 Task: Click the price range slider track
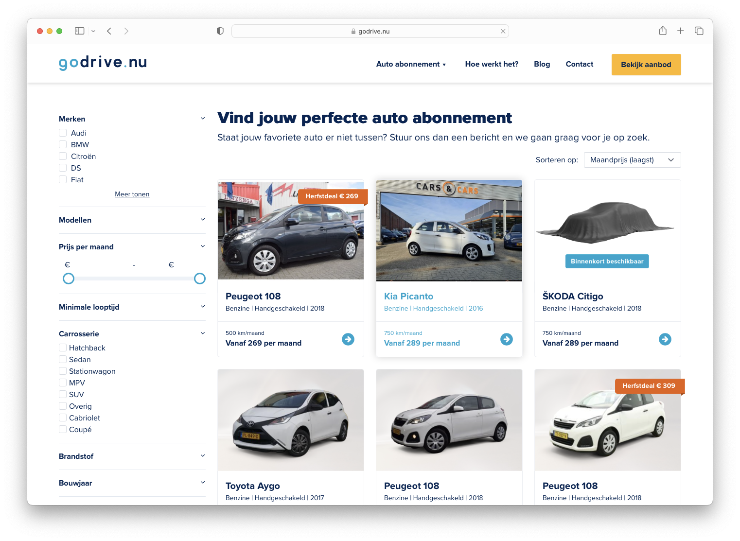[x=134, y=279]
